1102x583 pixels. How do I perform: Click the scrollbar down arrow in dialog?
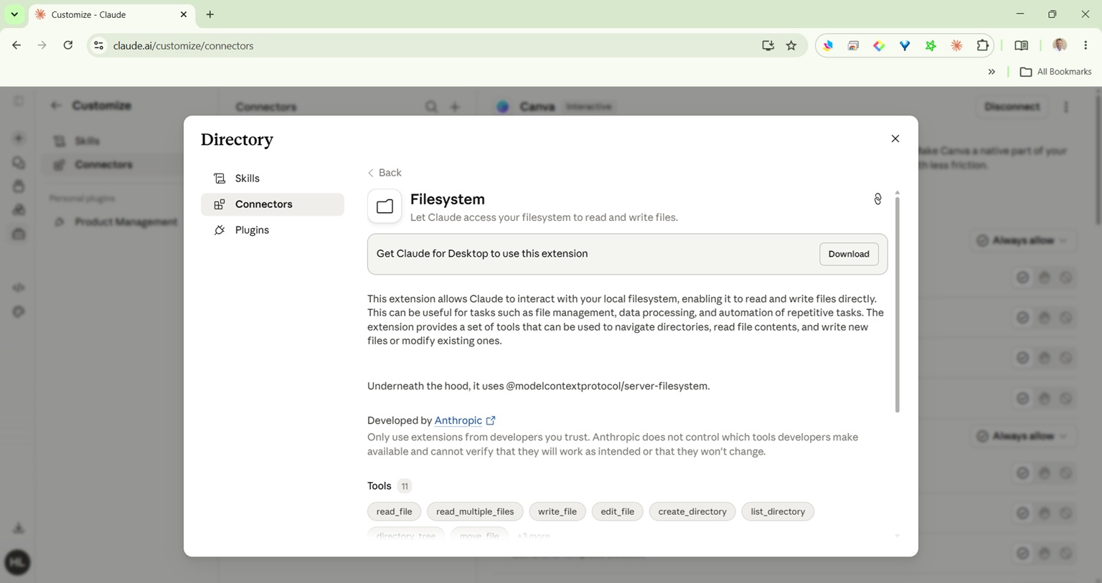(897, 536)
